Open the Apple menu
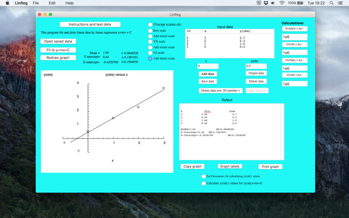 (7, 3)
